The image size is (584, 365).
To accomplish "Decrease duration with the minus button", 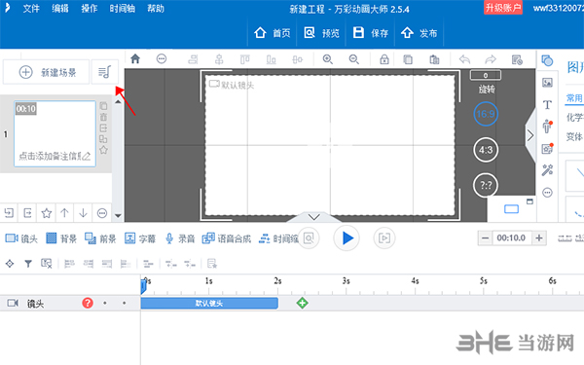I will click(485, 238).
